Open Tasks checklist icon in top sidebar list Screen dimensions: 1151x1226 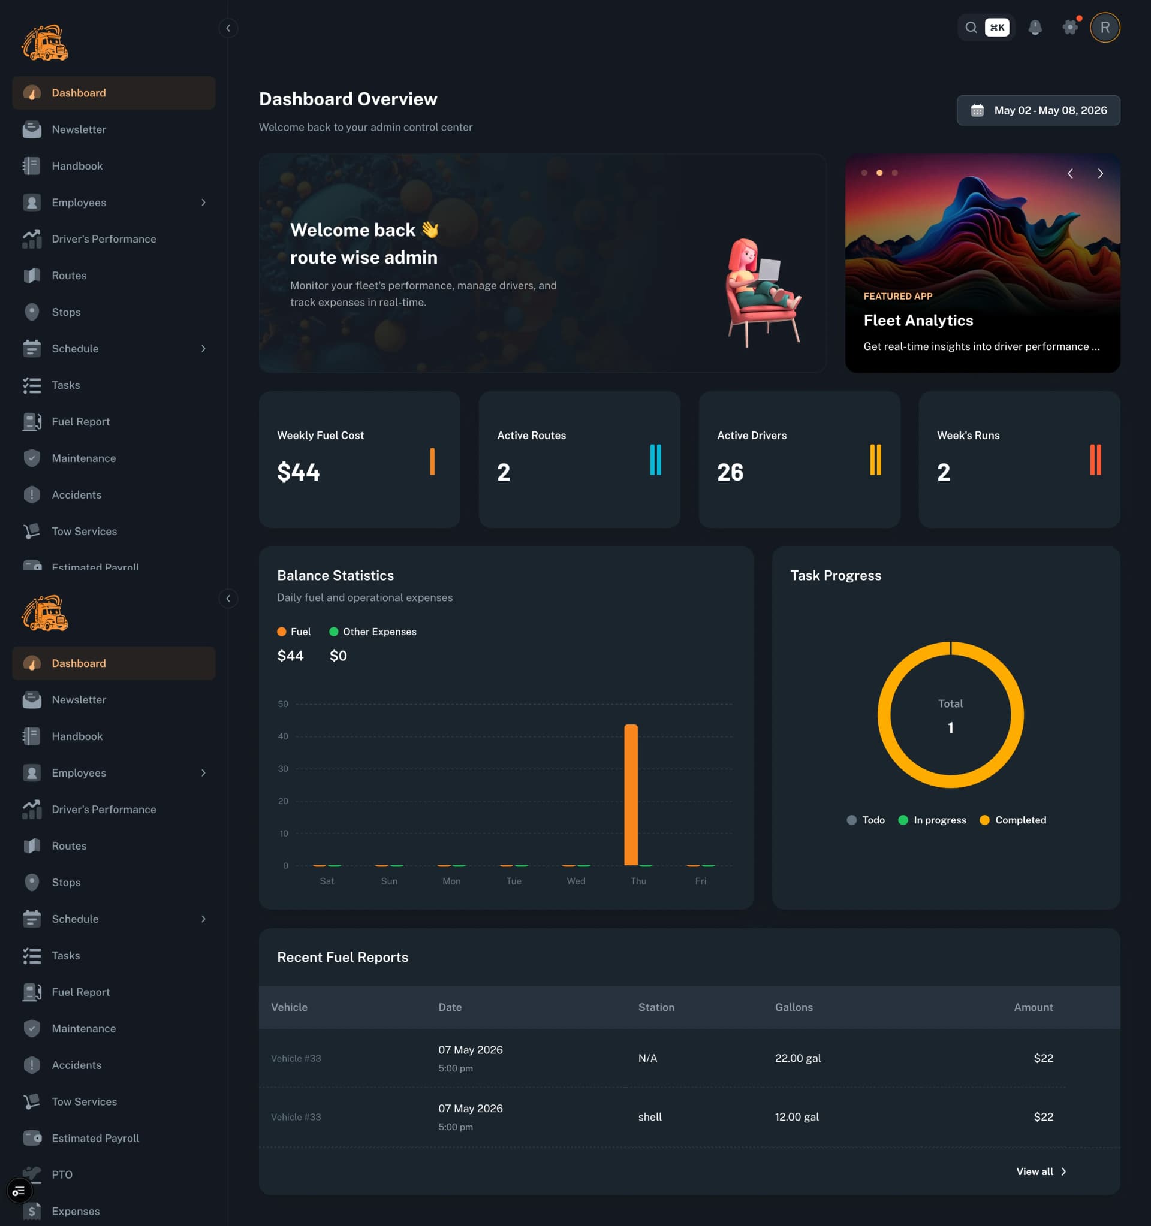32,385
